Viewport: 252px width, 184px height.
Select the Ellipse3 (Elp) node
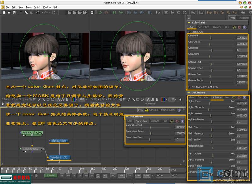tap(59, 141)
